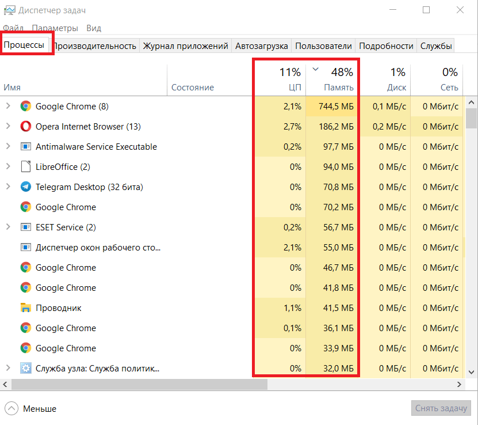Switch to the Подробности tab
Viewport: 478px width, 425px height.
pyautogui.click(x=386, y=45)
